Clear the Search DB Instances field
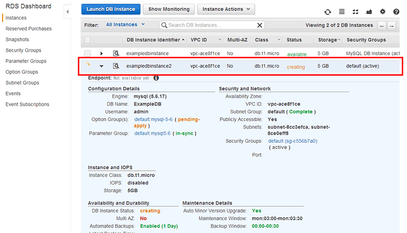The height and width of the screenshot is (233, 407). coord(260,25)
